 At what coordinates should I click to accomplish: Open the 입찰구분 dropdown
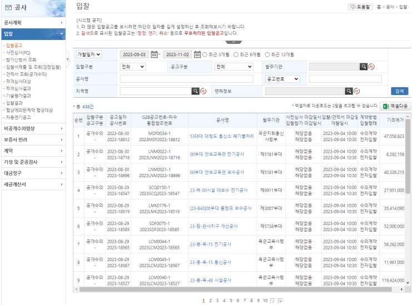click(x=132, y=67)
